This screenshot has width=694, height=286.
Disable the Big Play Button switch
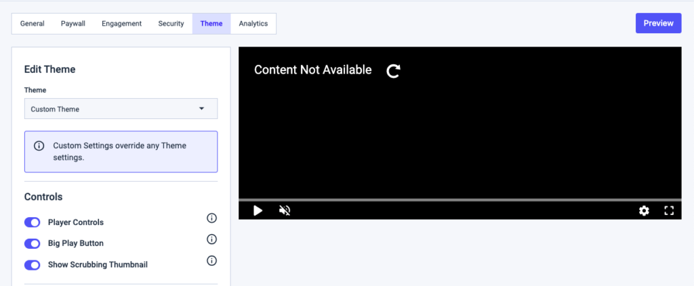(x=33, y=243)
